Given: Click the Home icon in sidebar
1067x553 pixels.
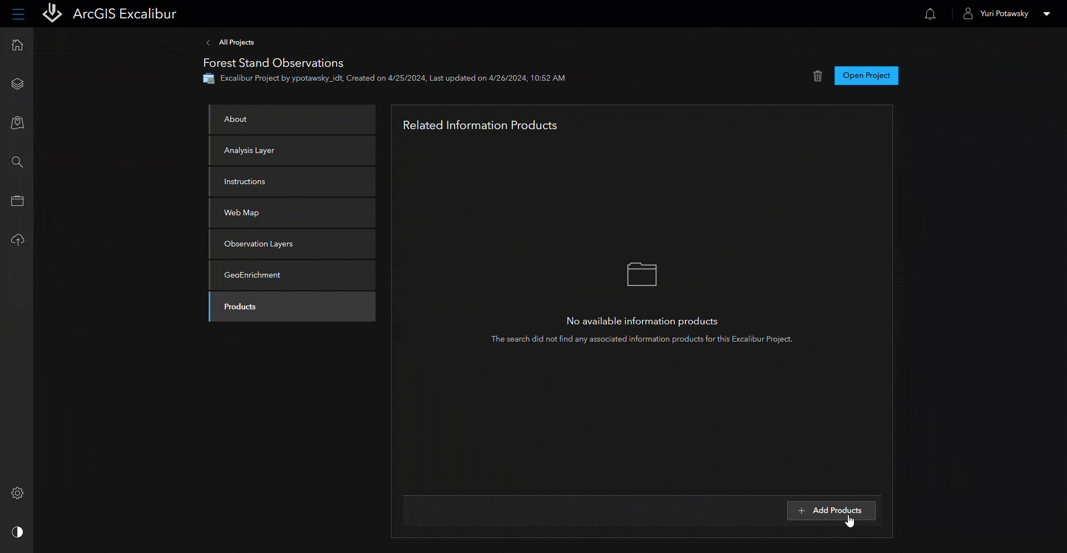Looking at the screenshot, I should (x=17, y=45).
